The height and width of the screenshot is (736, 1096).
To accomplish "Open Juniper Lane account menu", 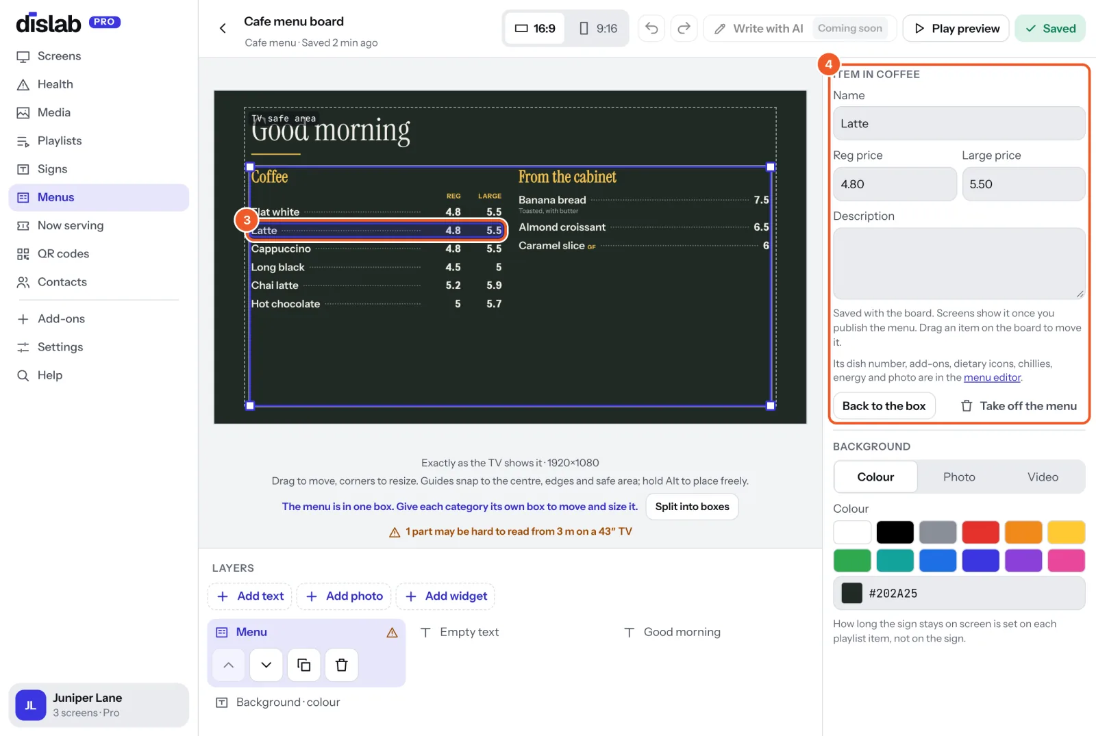I will [x=99, y=705].
